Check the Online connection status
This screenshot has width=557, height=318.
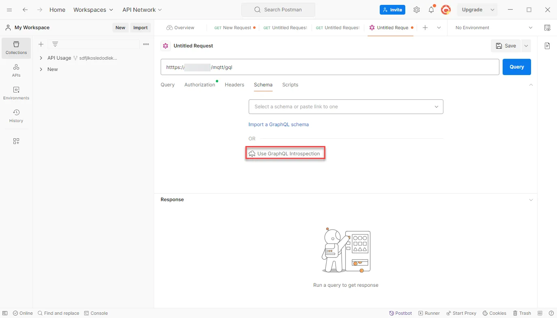pyautogui.click(x=23, y=313)
